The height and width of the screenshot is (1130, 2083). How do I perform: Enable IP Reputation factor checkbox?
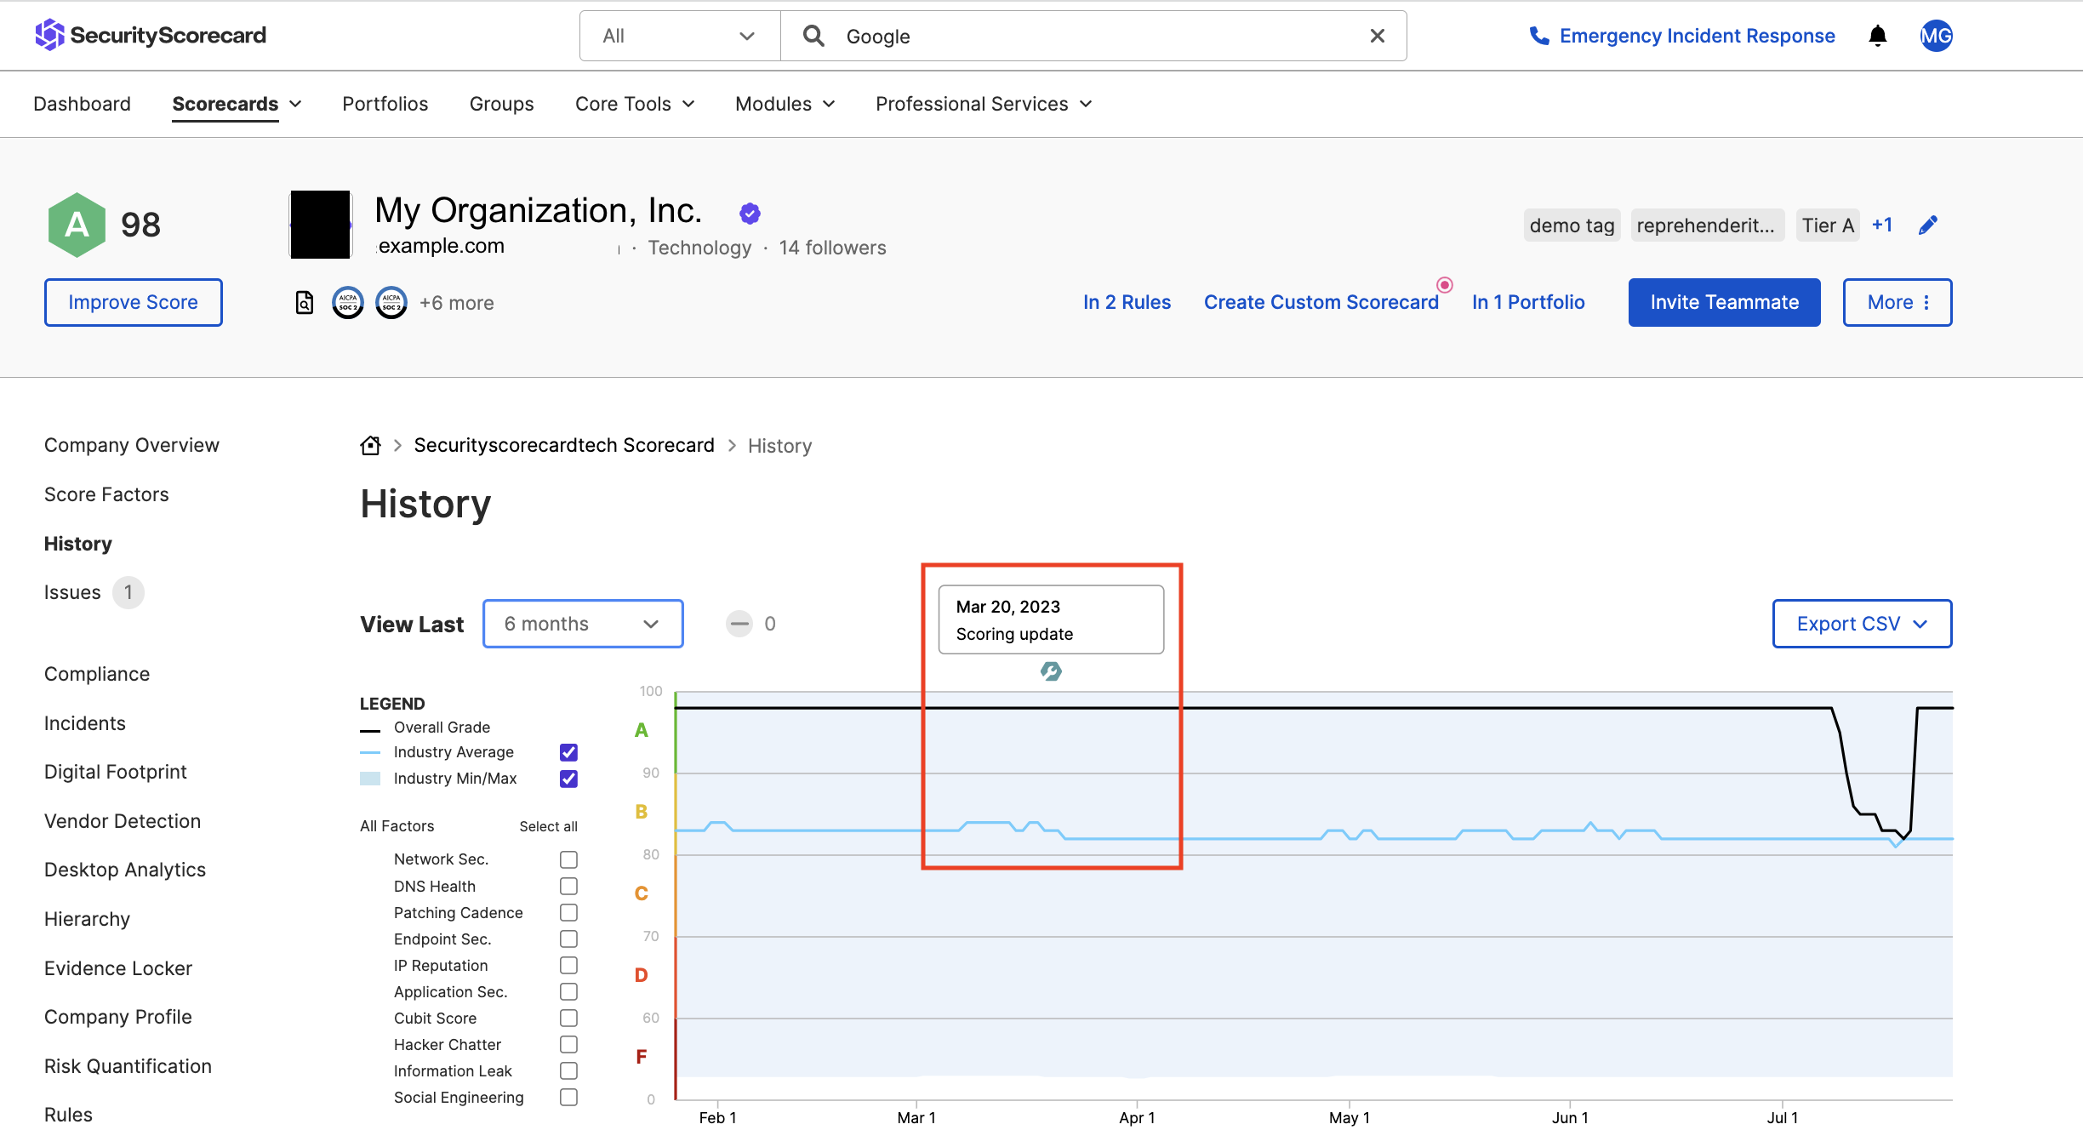click(x=568, y=965)
